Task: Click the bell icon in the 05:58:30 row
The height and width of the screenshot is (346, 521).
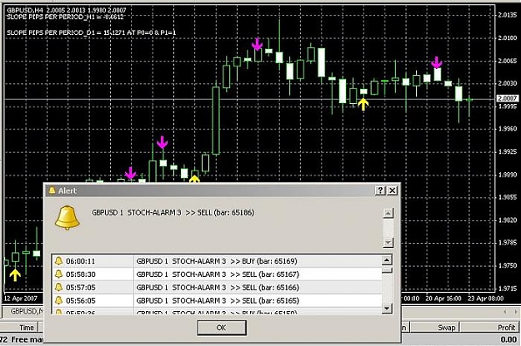Action: tap(59, 274)
